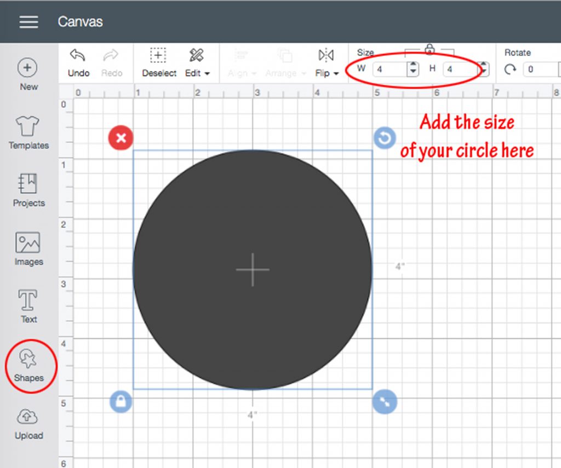Open the Flip dropdown
This screenshot has width=561, height=468.
click(x=327, y=63)
